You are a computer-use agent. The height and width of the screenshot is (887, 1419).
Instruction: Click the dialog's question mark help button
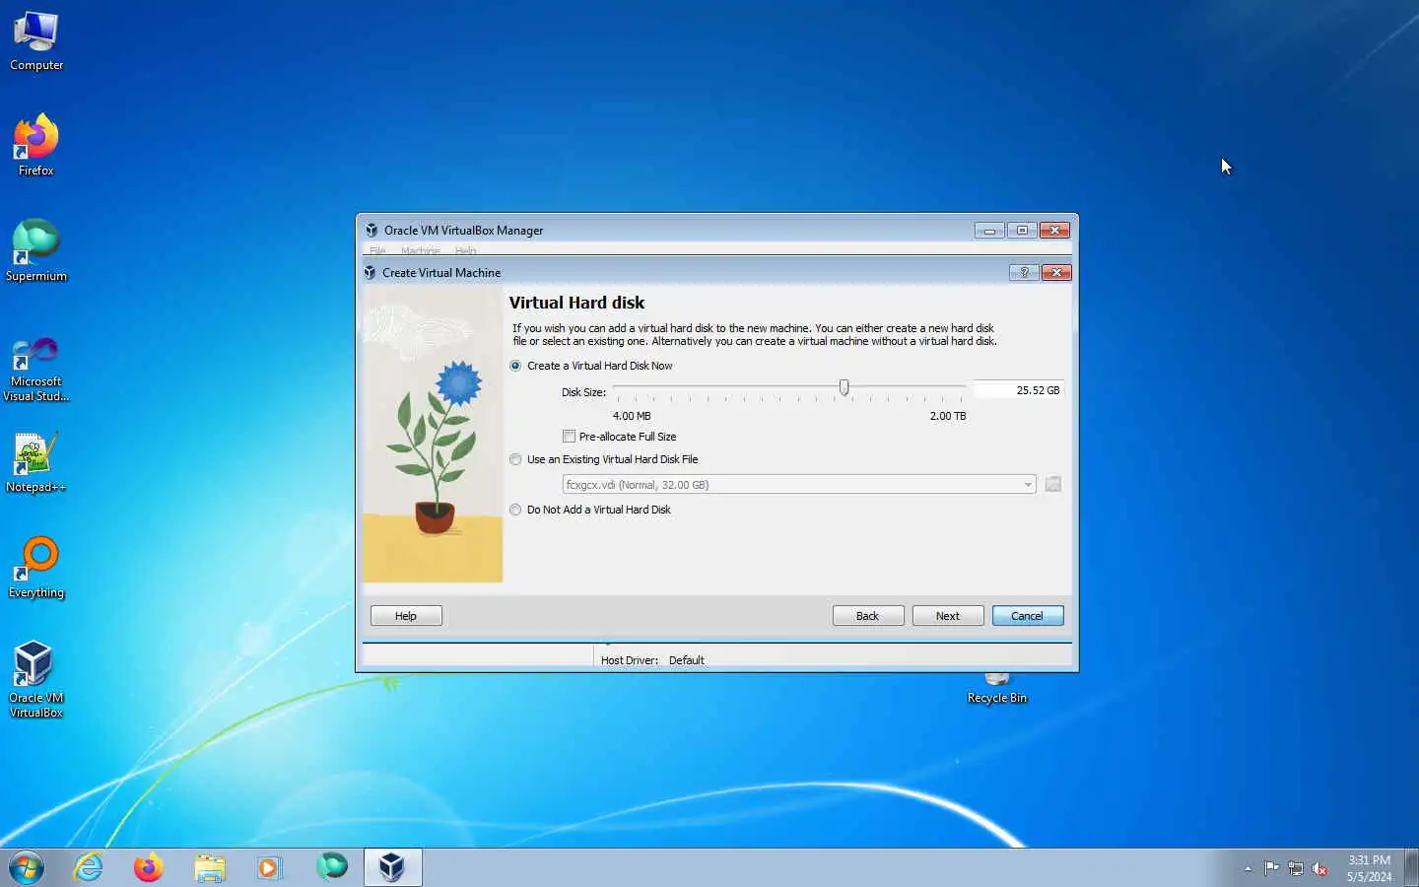click(x=1024, y=272)
